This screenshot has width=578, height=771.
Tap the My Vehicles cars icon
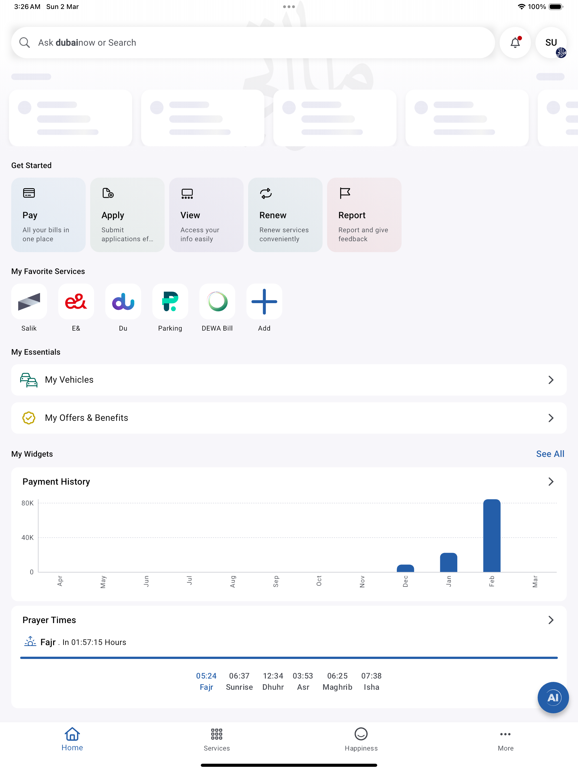click(x=29, y=380)
